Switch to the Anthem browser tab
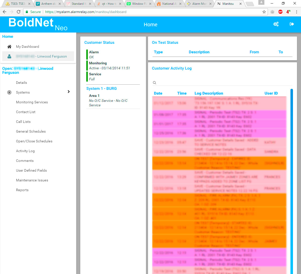This screenshot has height=274, width=301. 48,4
